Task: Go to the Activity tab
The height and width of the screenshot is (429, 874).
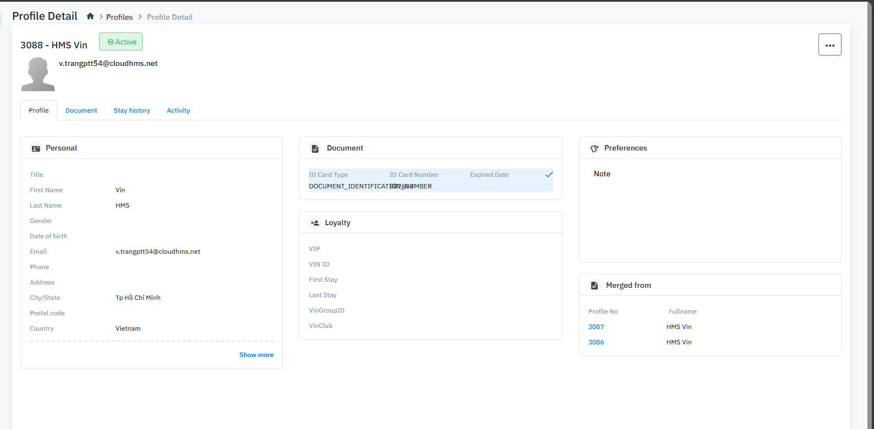Action: pos(178,110)
